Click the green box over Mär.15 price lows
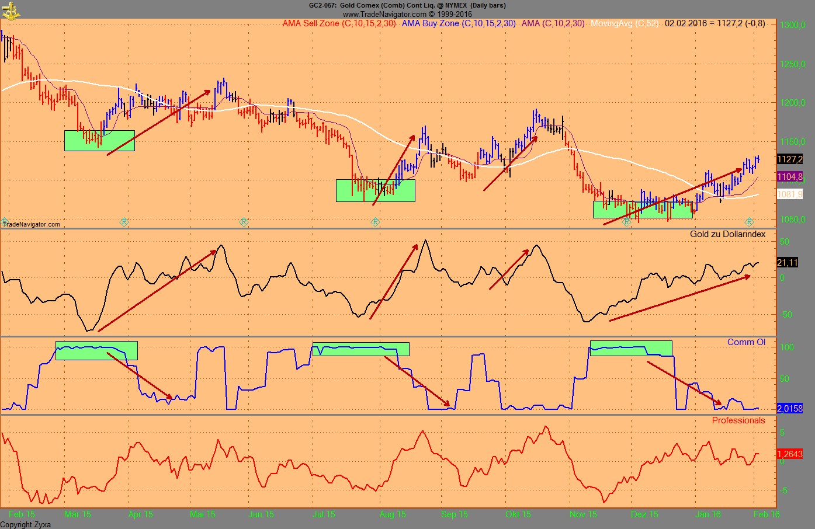The height and width of the screenshot is (529, 815). [99, 141]
